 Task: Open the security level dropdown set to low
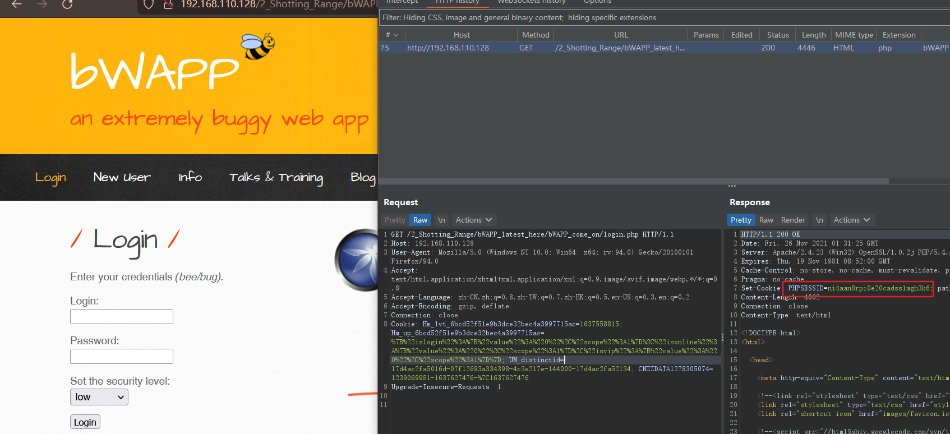coord(99,397)
